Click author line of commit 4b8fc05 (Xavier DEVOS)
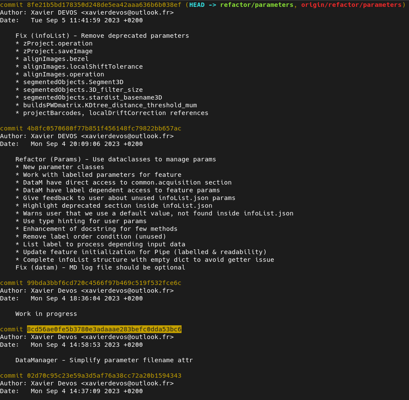 [x=87, y=136]
